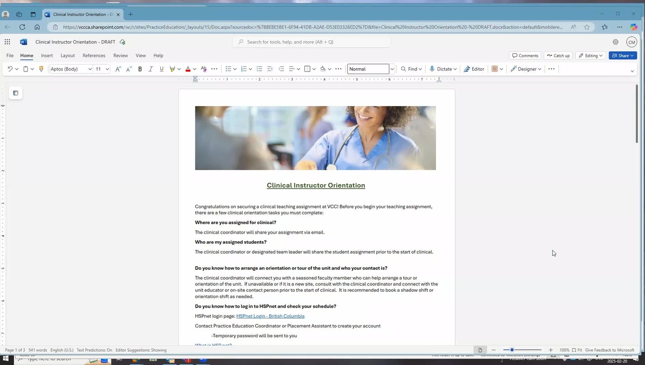Viewport: 645px width, 365px height.
Task: Open the Editing mode dropdown
Action: (x=591, y=55)
